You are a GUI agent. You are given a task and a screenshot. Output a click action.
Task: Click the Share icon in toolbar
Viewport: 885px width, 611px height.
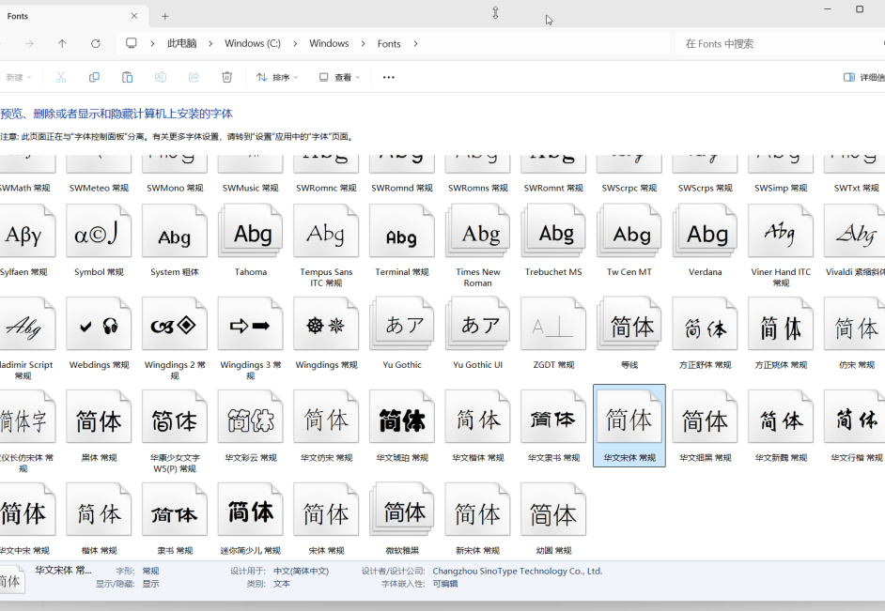click(x=194, y=77)
